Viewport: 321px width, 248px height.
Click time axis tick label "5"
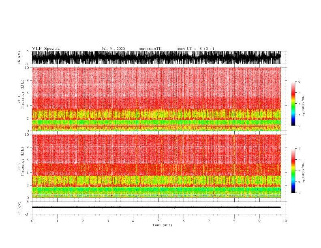[158, 221]
